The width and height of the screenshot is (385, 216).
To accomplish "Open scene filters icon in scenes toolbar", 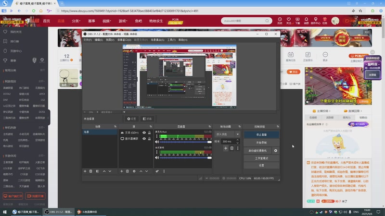I will [x=98, y=171].
